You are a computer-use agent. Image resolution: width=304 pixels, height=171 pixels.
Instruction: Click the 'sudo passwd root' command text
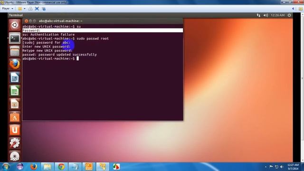[93, 38]
